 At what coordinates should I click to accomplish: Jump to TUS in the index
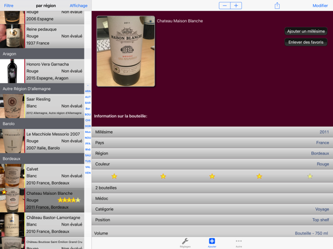(x=87, y=161)
